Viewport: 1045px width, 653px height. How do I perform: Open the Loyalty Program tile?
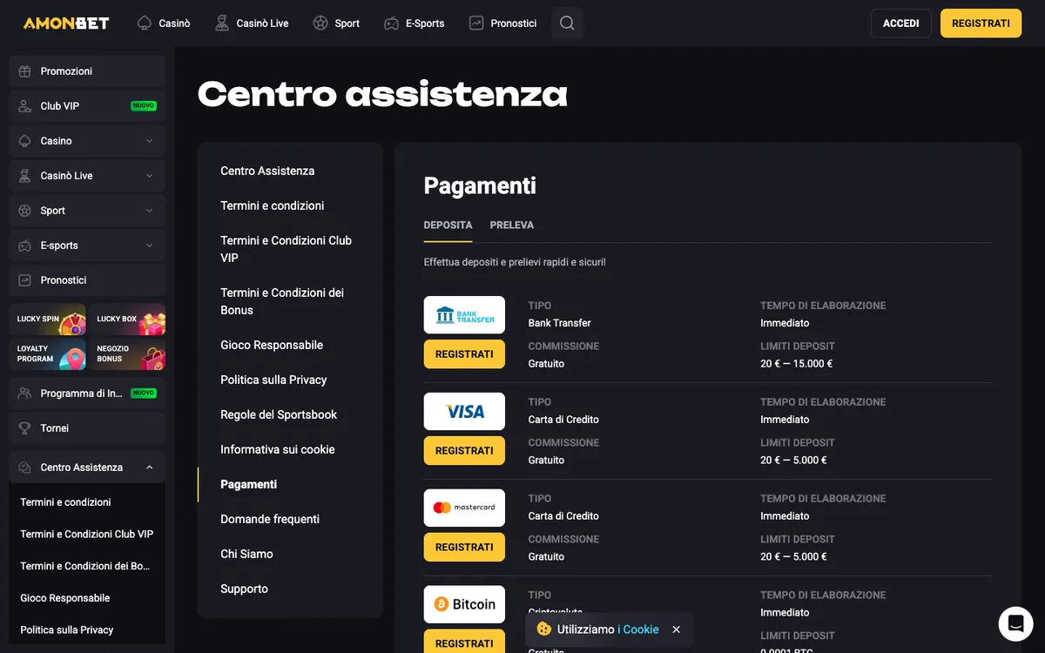[x=48, y=353]
